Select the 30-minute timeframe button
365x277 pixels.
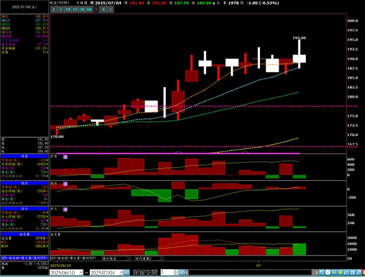click(82, 9)
